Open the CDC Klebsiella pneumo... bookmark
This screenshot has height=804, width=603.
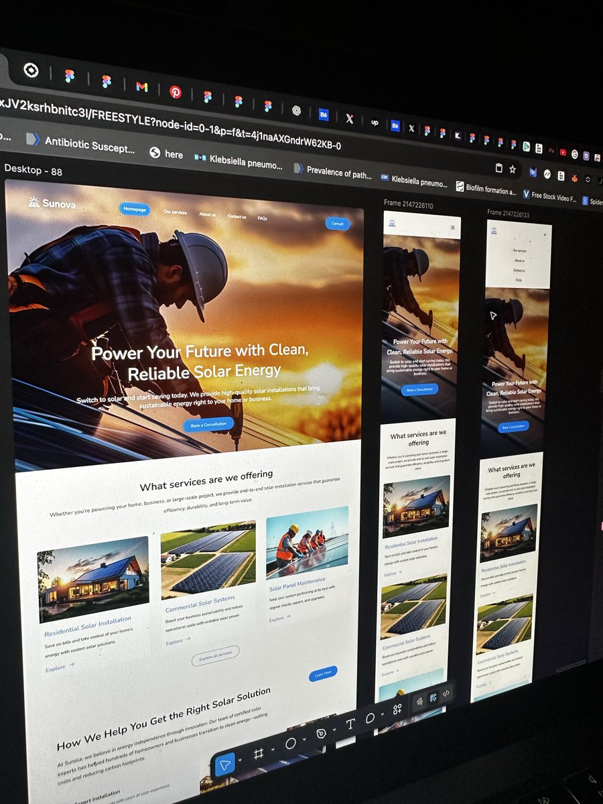click(414, 181)
